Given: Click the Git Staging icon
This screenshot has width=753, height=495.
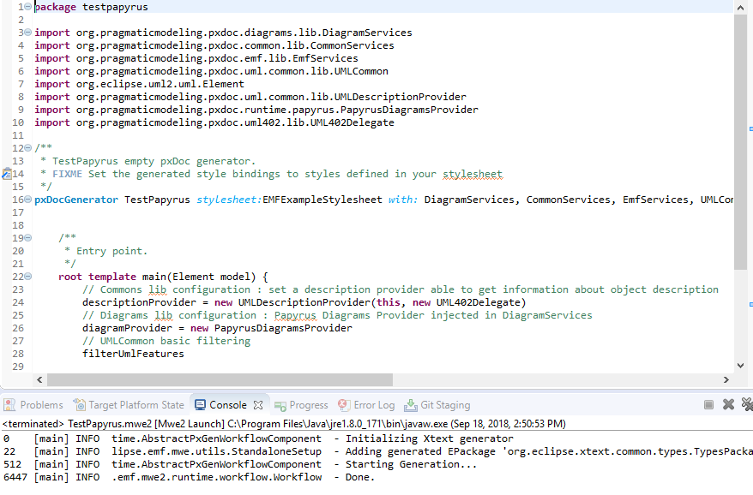Looking at the screenshot, I should pyautogui.click(x=409, y=405).
